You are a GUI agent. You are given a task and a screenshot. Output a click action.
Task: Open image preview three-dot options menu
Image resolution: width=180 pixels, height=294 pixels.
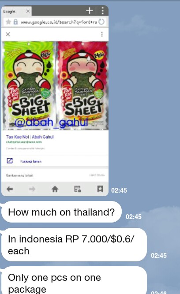(102, 34)
